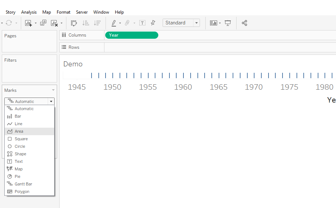Viewport: 336px width, 208px height.
Task: Click the Show/Hide Cards icon
Action: coord(214,23)
